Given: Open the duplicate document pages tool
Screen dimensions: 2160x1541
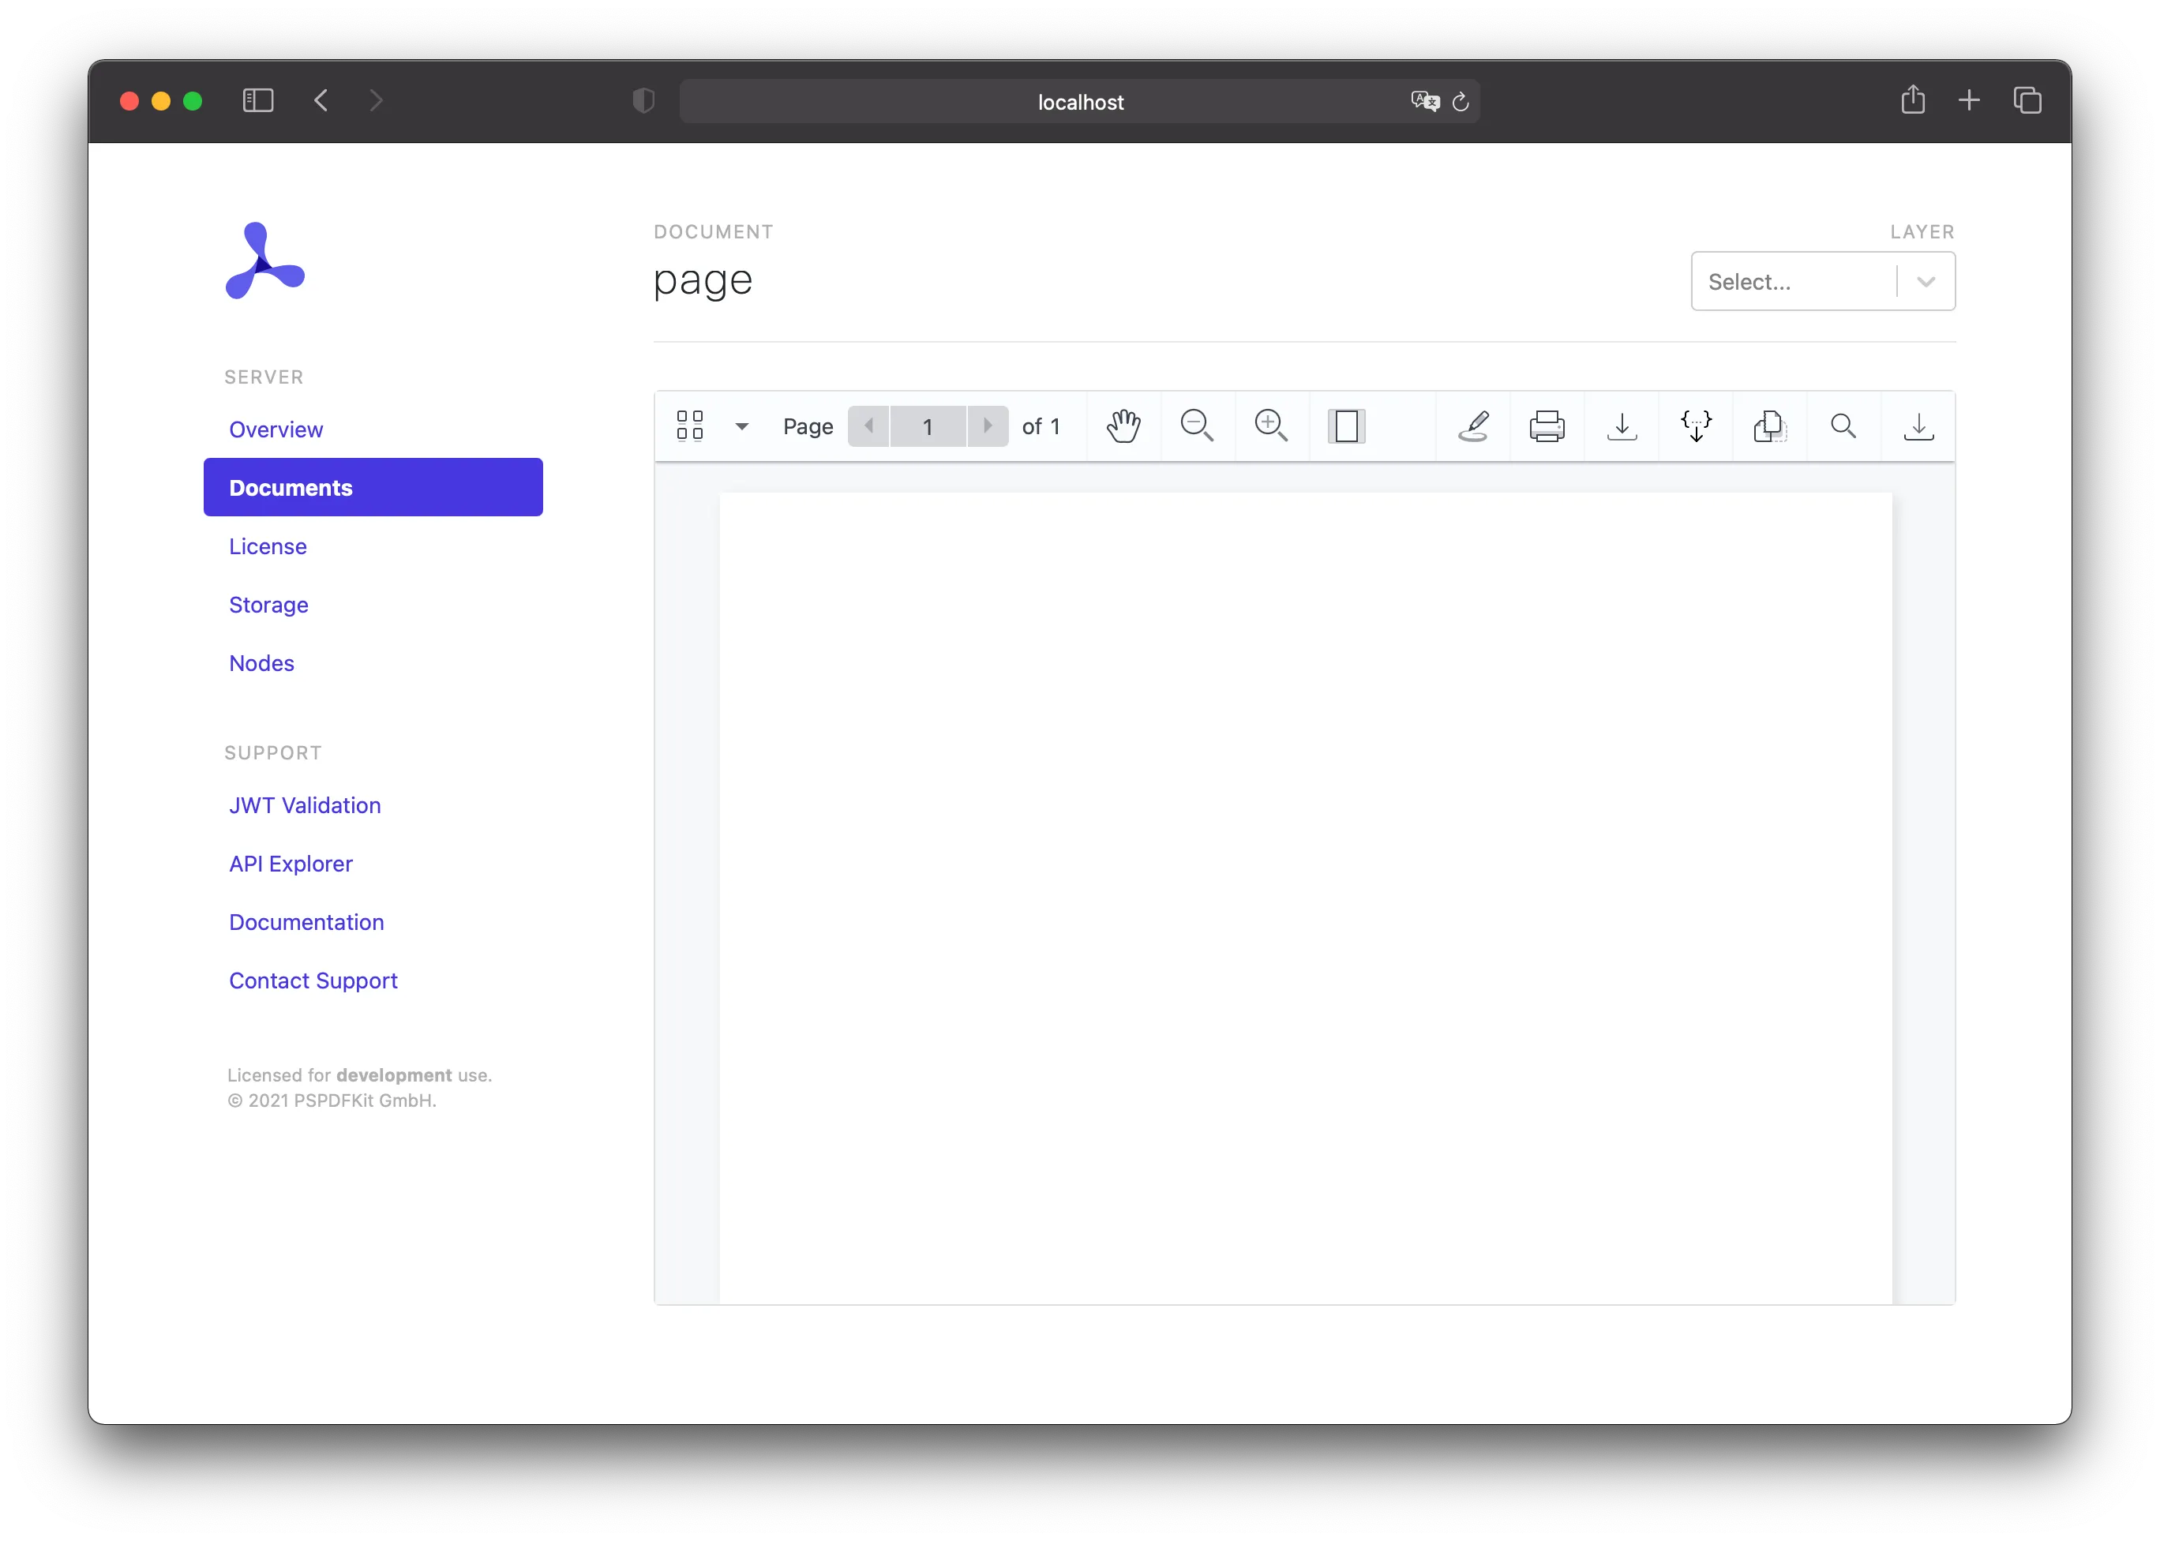Looking at the screenshot, I should click(1768, 426).
